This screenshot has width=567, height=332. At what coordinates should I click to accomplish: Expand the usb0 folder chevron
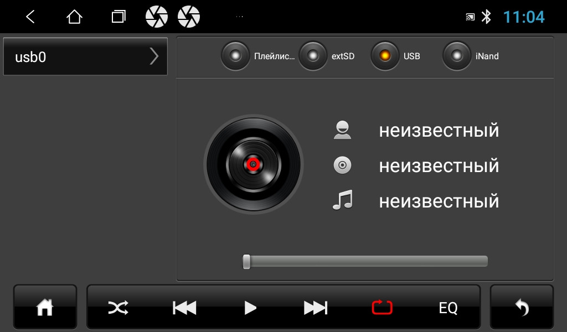(154, 56)
